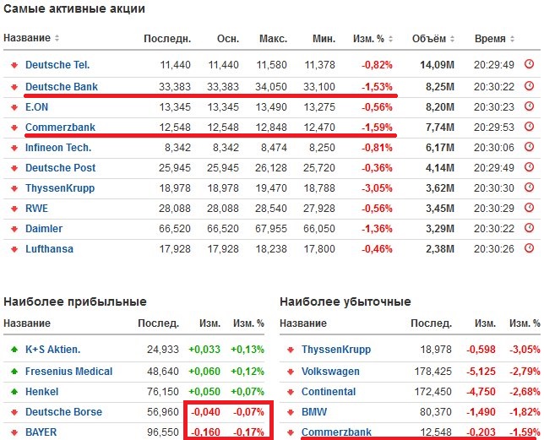Click red down arrow beside BAYER
544x440 pixels.
14,432
